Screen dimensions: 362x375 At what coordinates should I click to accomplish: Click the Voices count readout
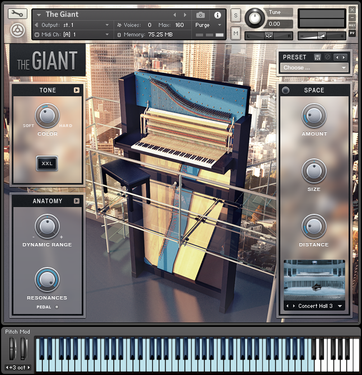tap(149, 25)
